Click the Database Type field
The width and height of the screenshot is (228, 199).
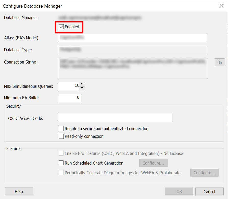pos(133,50)
